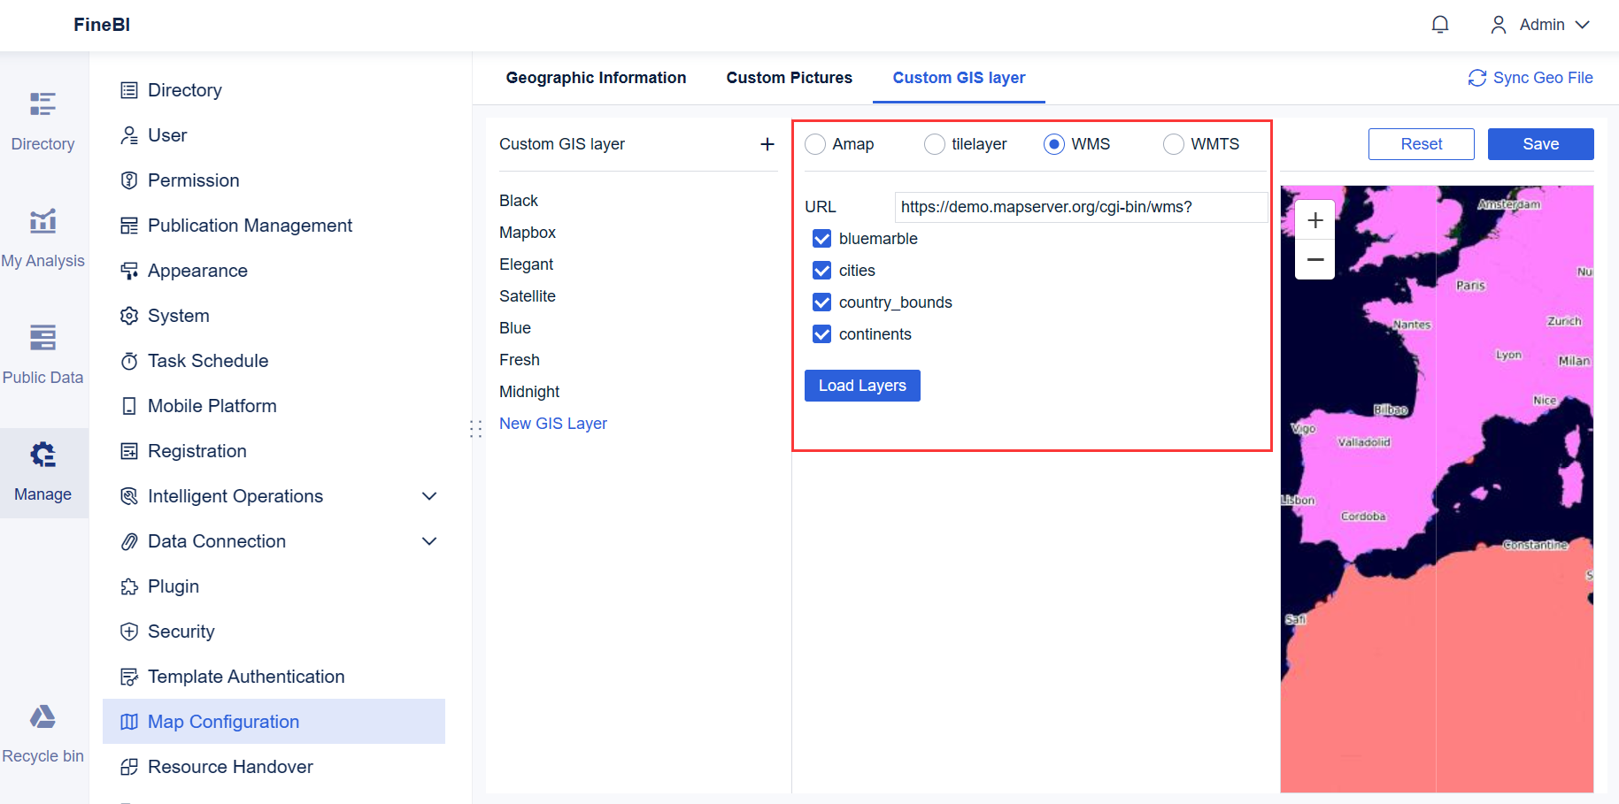1619x804 pixels.
Task: Open the My Analysis sidebar icon
Action: (42, 221)
